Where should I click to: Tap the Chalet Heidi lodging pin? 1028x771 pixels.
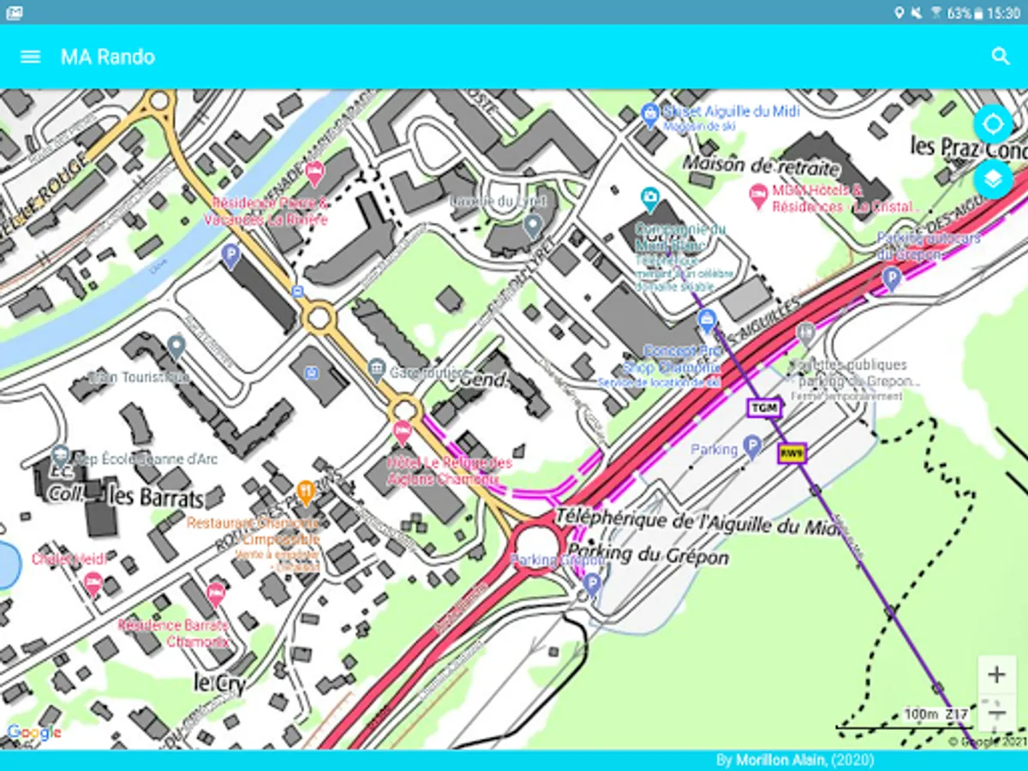[x=93, y=585]
